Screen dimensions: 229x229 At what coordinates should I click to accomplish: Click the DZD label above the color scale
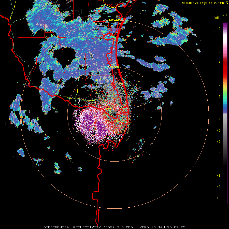click(x=224, y=15)
